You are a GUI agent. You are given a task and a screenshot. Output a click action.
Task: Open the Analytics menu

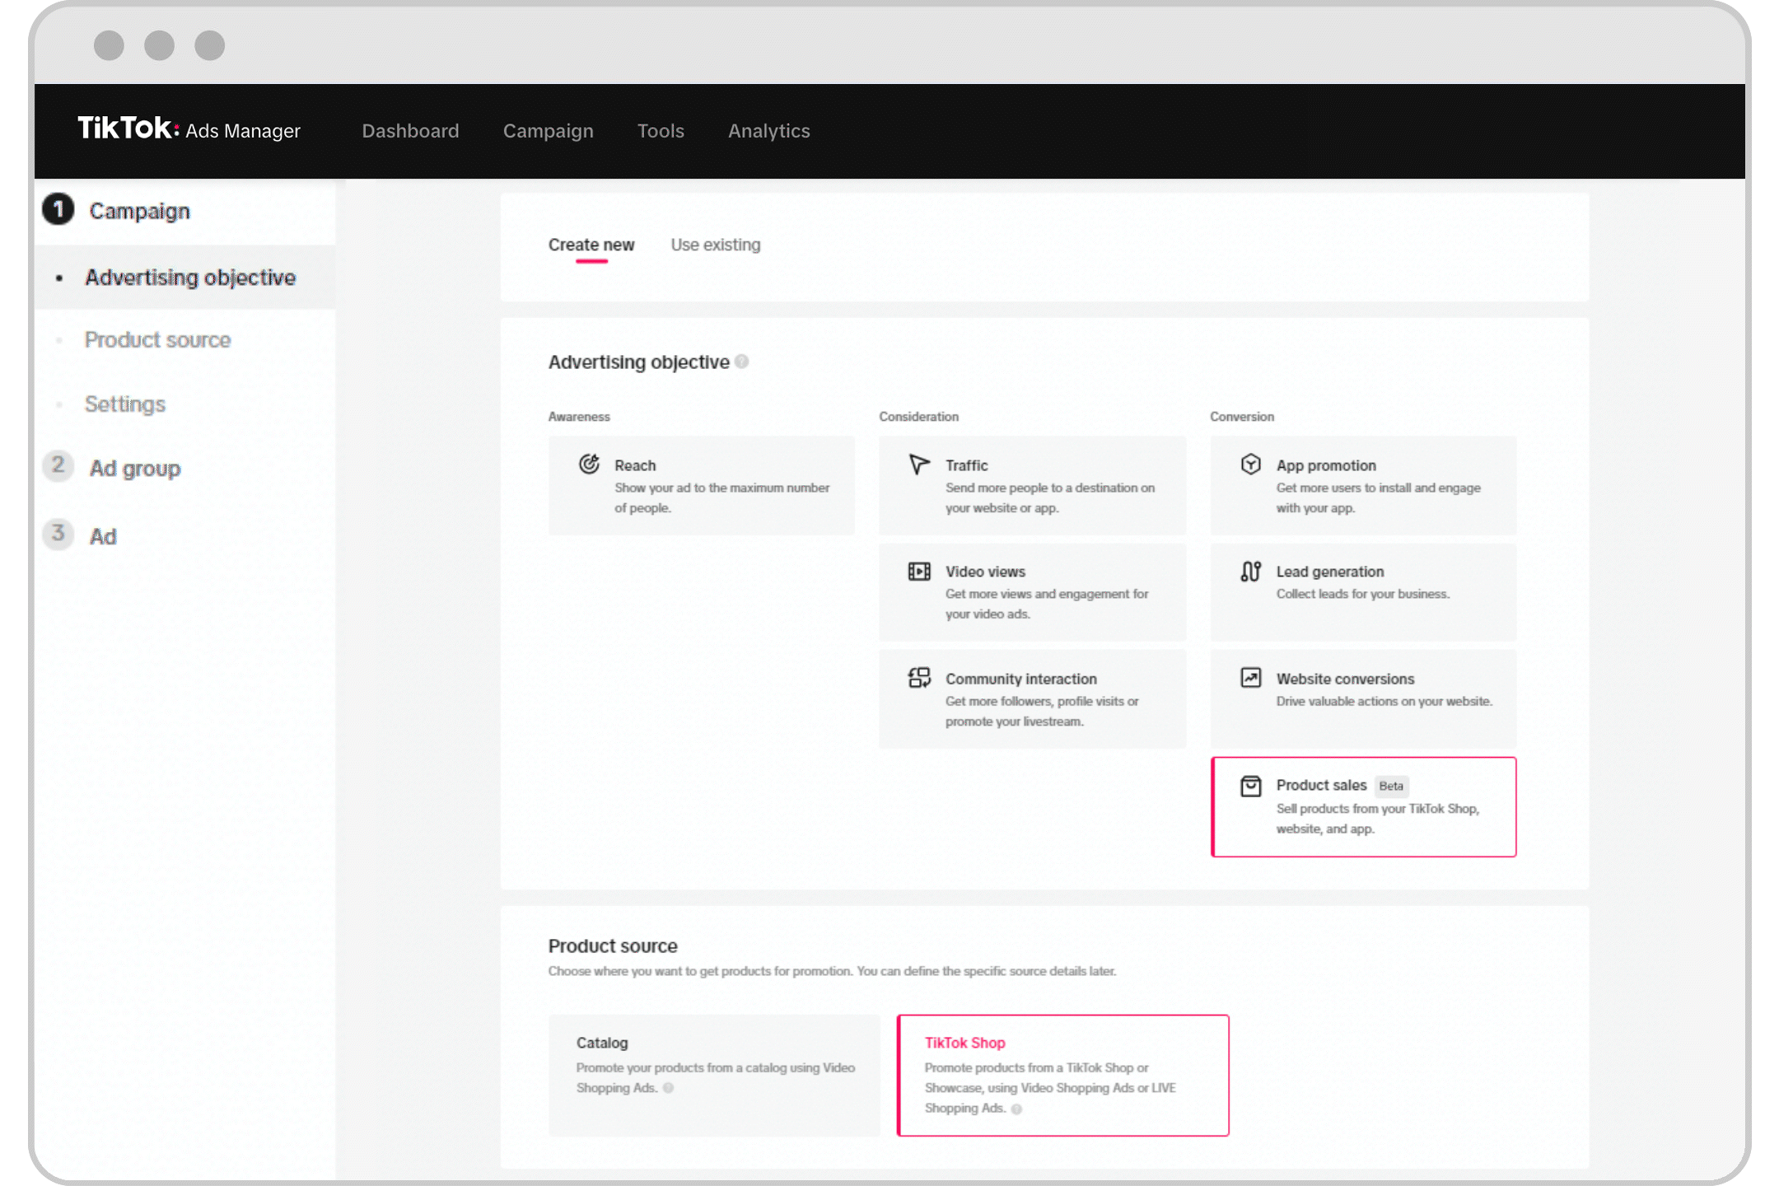click(768, 130)
